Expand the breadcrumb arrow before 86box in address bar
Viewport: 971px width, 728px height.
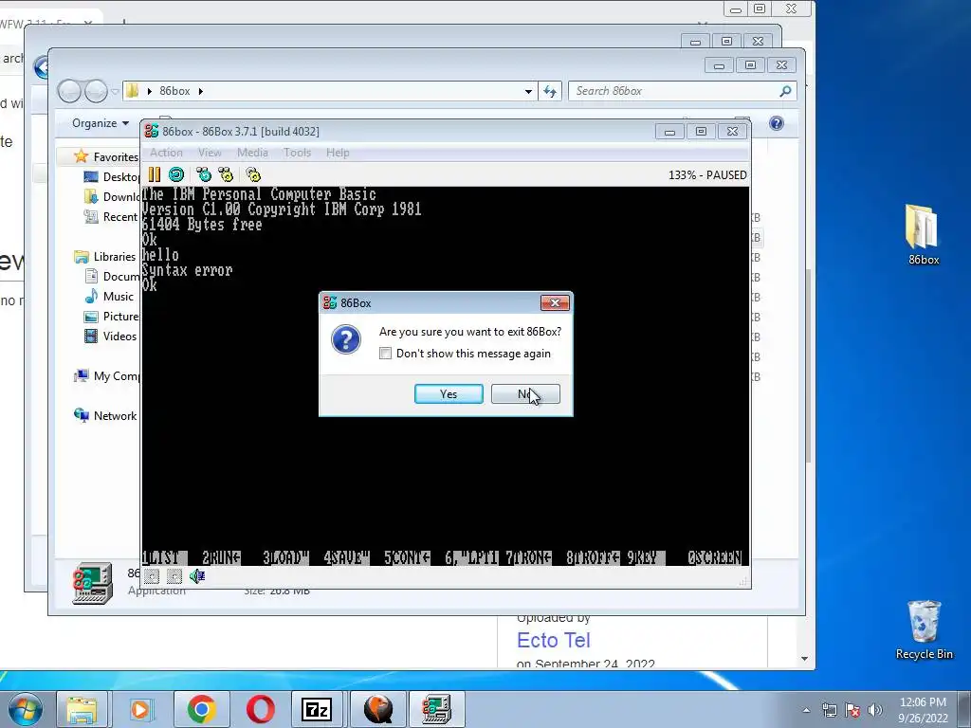point(149,91)
